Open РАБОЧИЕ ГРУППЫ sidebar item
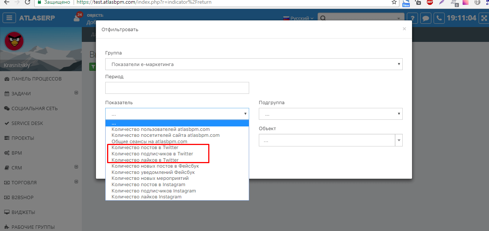Image resolution: width=489 pixels, height=231 pixels. point(33,227)
